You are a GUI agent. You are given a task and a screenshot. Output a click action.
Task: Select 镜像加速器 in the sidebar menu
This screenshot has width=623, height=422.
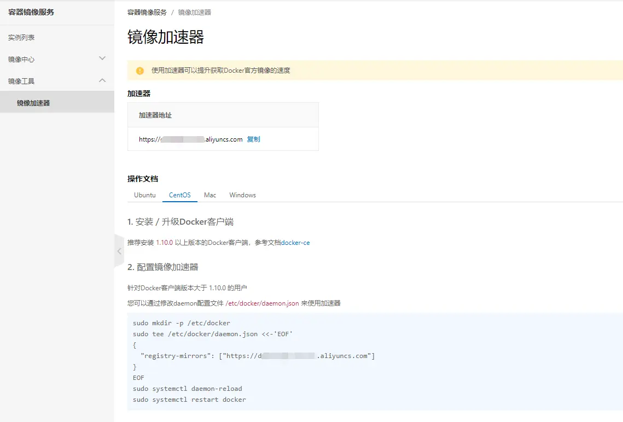coord(33,103)
